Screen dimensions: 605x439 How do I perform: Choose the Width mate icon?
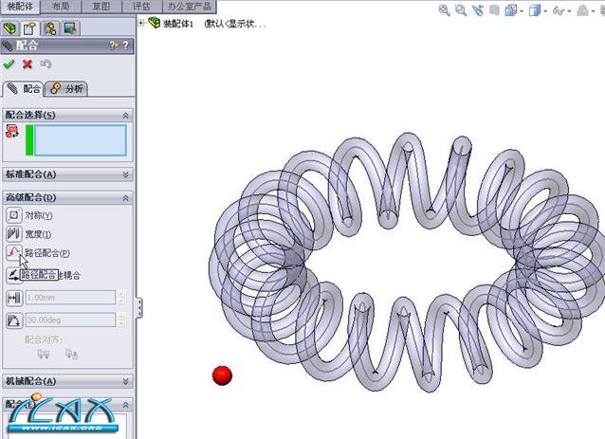[14, 234]
